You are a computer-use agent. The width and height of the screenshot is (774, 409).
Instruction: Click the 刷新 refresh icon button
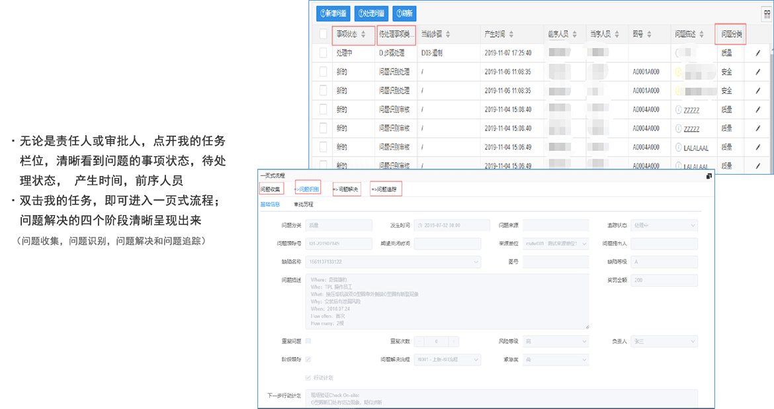[405, 13]
